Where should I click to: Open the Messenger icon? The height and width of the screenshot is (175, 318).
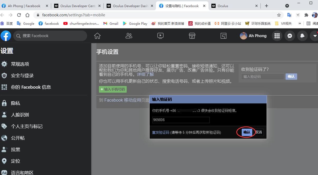[x=290, y=36]
